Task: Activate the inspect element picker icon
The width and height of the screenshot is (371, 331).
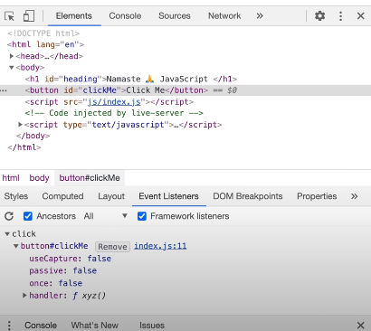Action: 10,15
